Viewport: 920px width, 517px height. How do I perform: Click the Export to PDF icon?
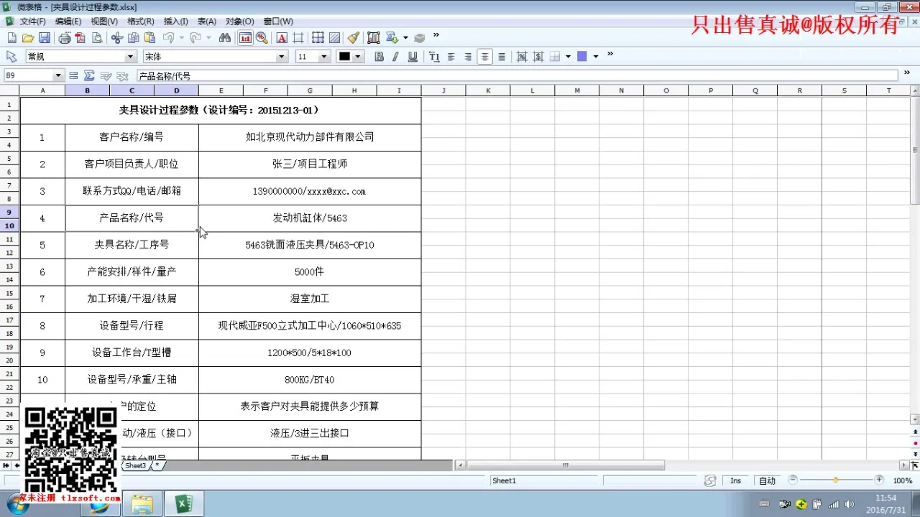tap(79, 38)
